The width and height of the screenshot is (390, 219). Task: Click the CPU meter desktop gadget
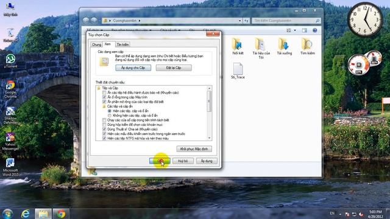tap(364, 63)
